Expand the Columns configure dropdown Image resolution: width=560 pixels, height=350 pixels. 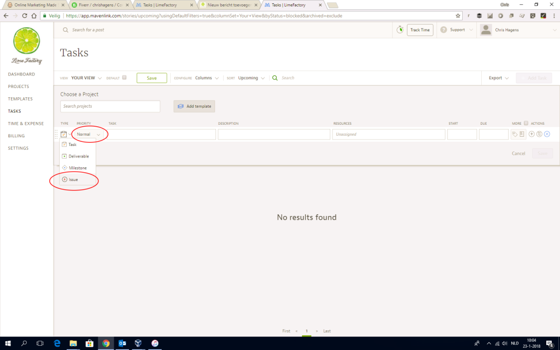207,78
